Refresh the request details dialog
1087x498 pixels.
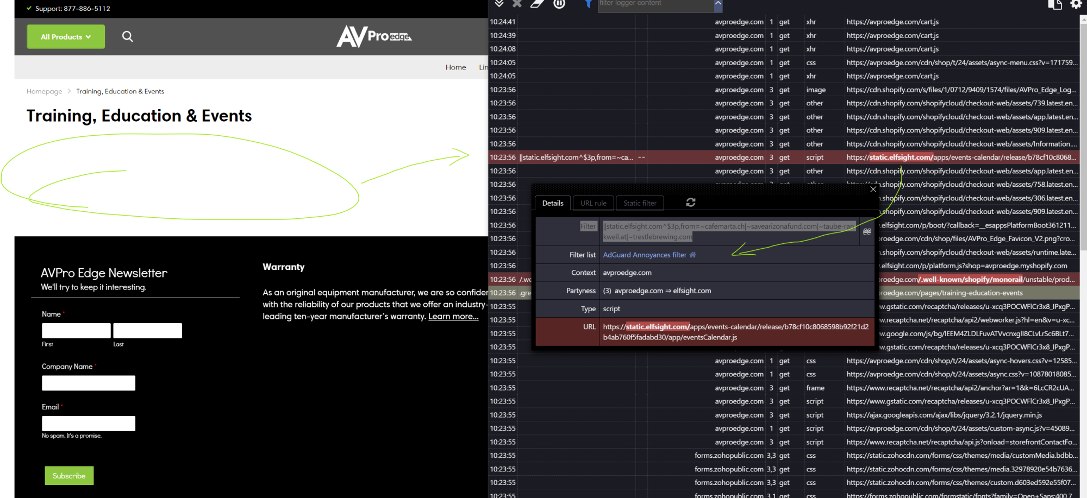click(x=690, y=202)
